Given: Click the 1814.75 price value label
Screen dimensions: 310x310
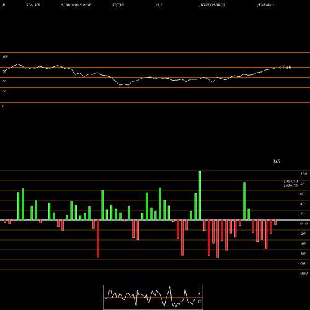Looking at the screenshot, I should pos(291,185).
